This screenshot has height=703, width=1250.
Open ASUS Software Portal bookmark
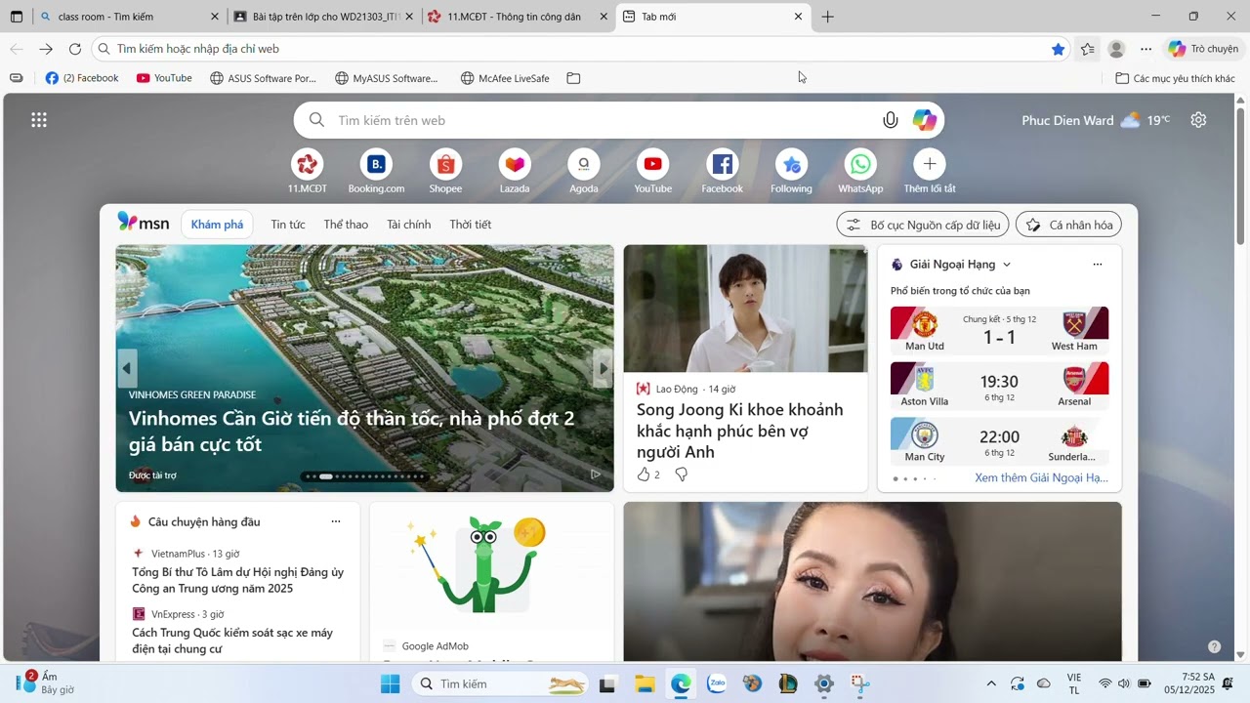coord(263,78)
